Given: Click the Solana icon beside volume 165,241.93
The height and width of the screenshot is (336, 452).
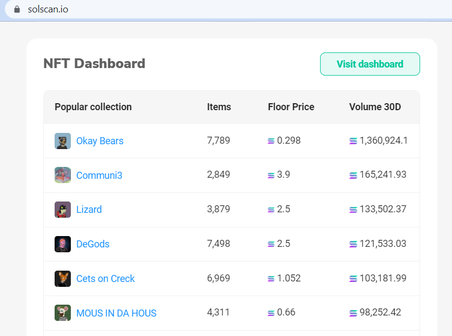Looking at the screenshot, I should pos(353,175).
